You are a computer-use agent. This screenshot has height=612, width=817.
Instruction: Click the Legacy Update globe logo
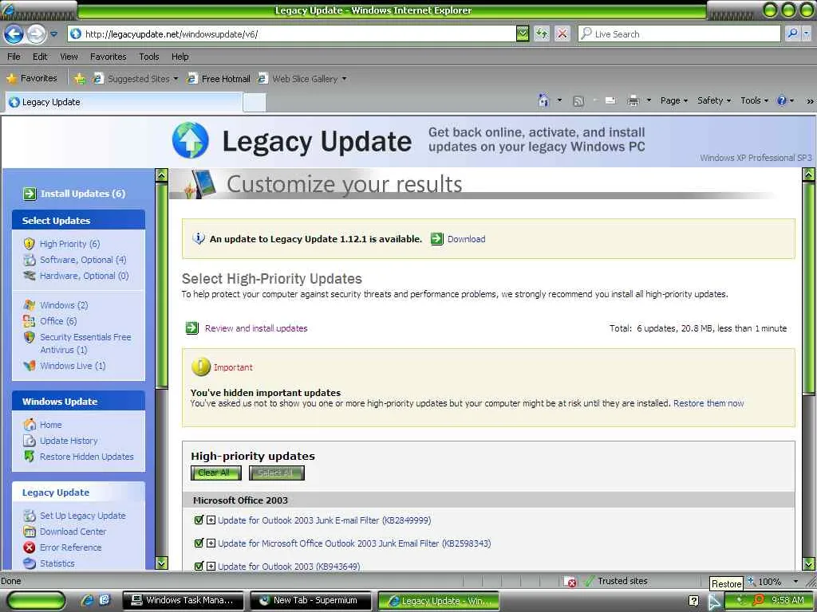[190, 140]
